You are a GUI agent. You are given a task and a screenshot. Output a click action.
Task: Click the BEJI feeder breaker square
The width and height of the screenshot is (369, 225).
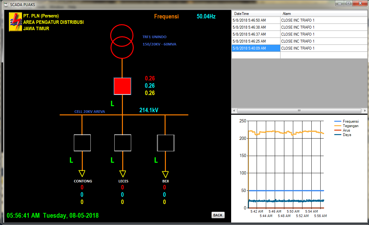pos(165,143)
